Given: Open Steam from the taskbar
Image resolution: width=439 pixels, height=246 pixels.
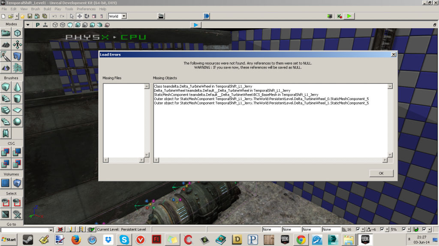Looking at the screenshot, I should tap(28, 240).
